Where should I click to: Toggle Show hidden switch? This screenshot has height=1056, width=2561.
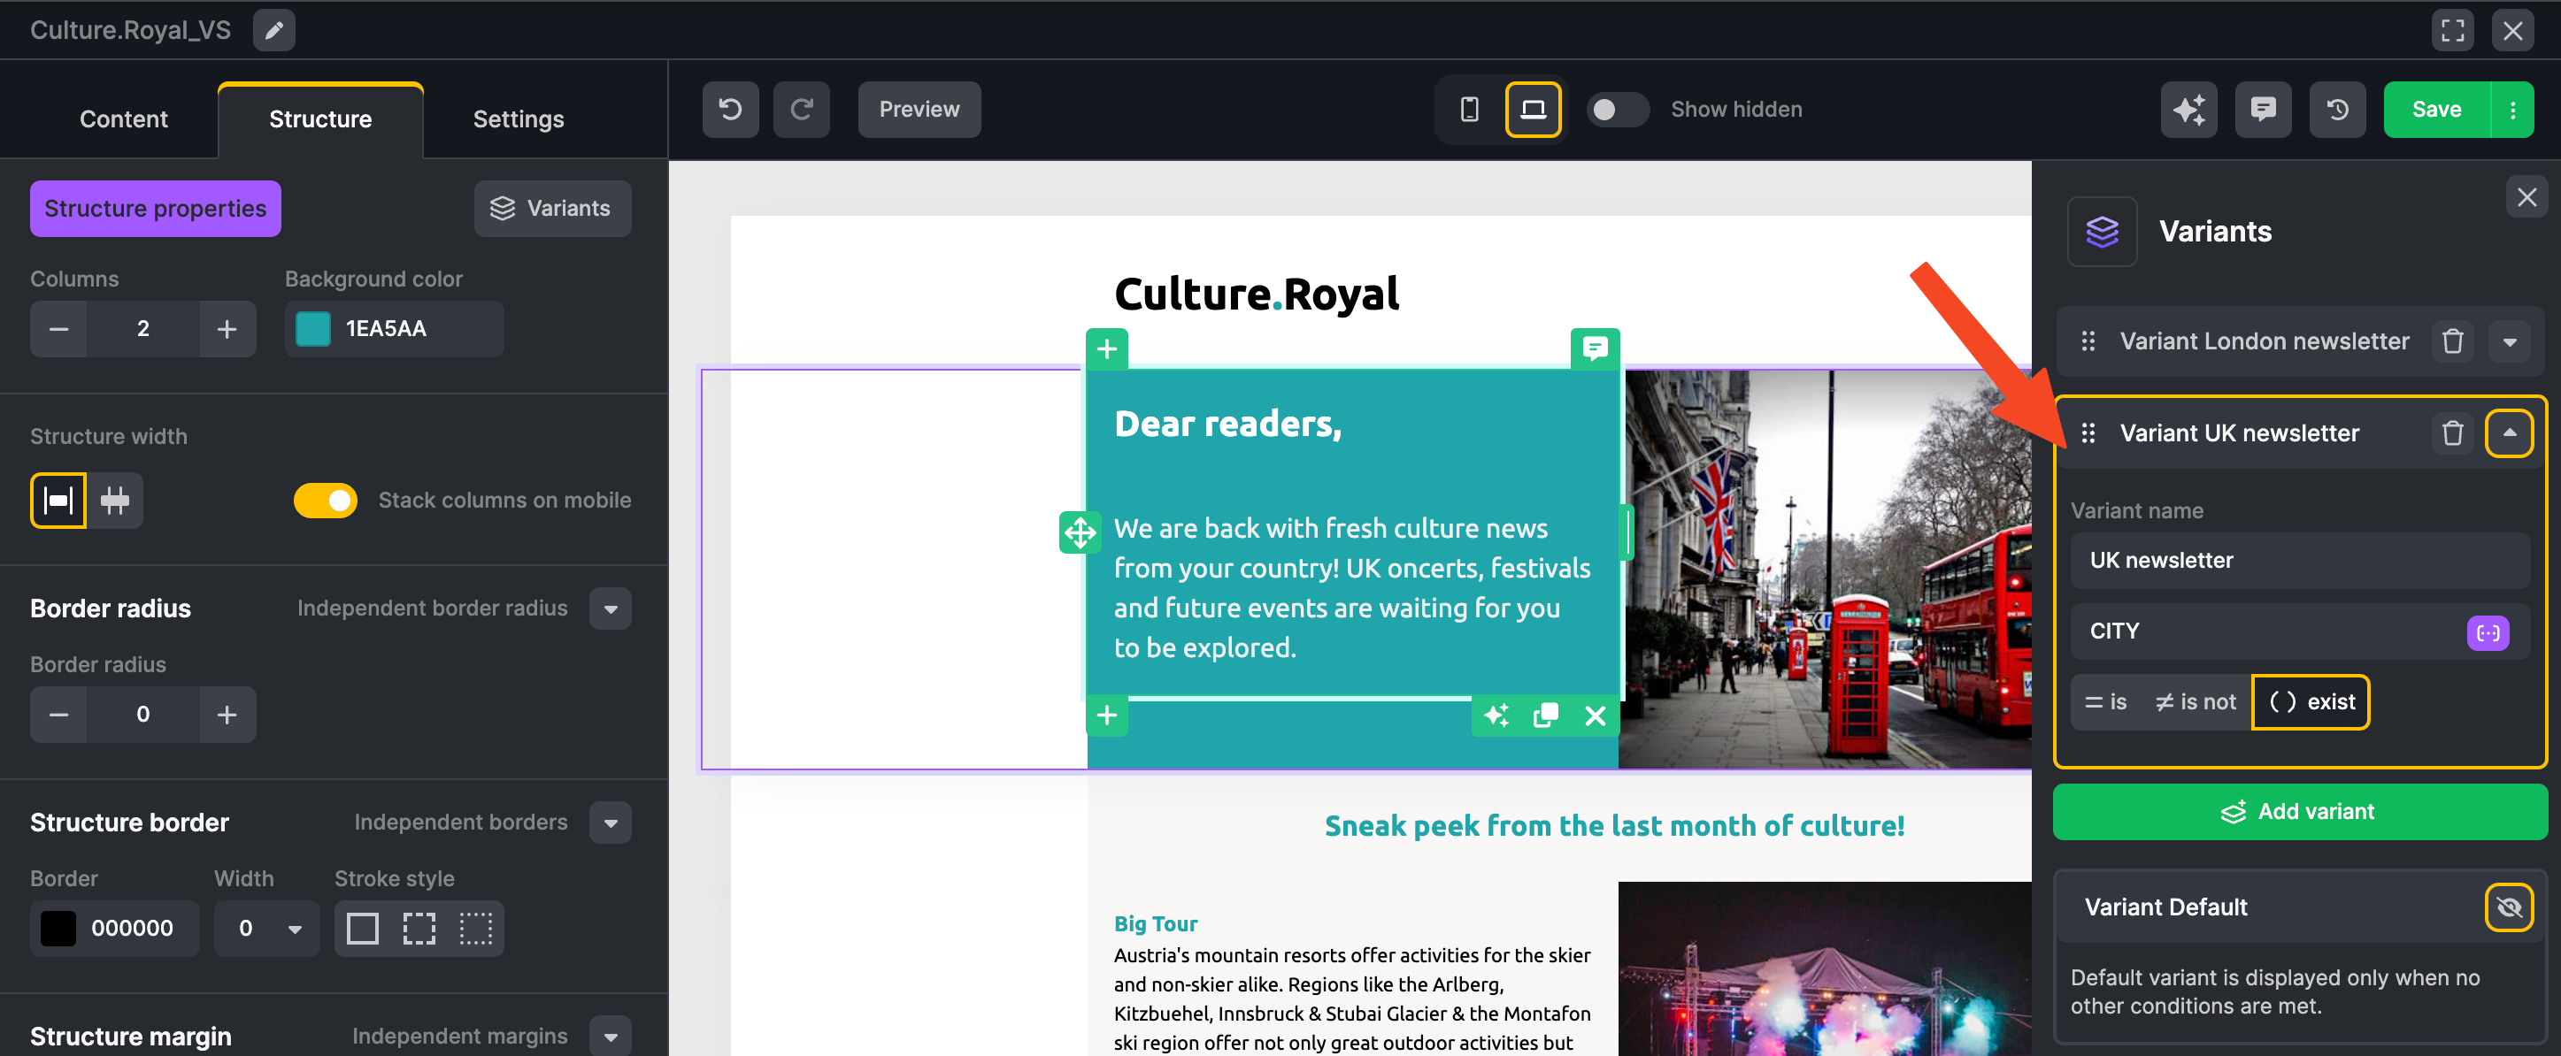click(x=1617, y=110)
